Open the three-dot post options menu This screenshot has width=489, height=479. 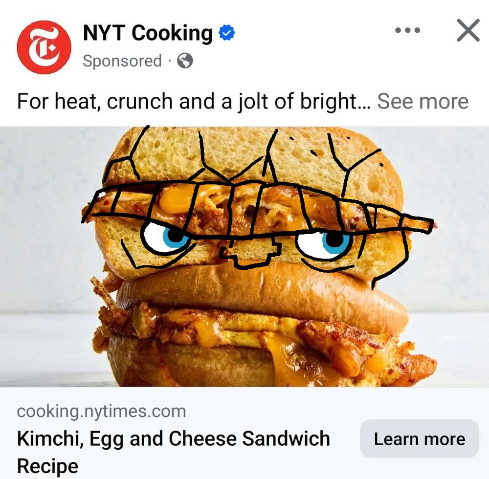[x=407, y=30]
